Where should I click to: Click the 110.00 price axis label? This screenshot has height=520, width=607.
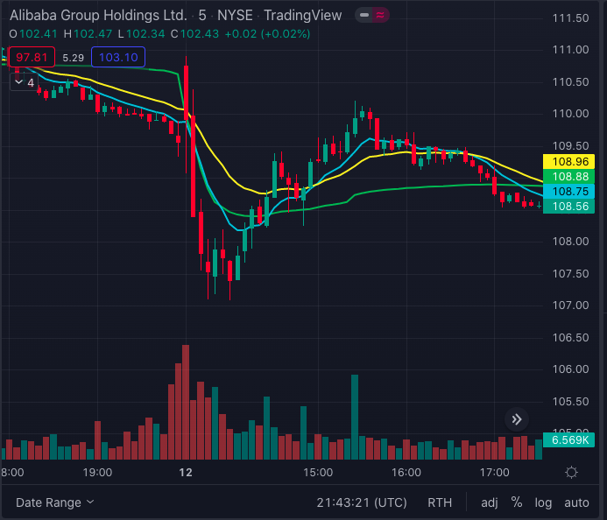pyautogui.click(x=570, y=113)
